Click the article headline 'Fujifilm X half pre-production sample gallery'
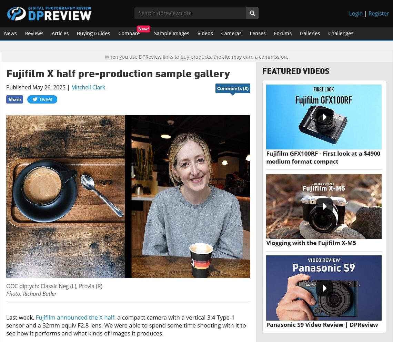The height and width of the screenshot is (342, 393). tap(118, 74)
